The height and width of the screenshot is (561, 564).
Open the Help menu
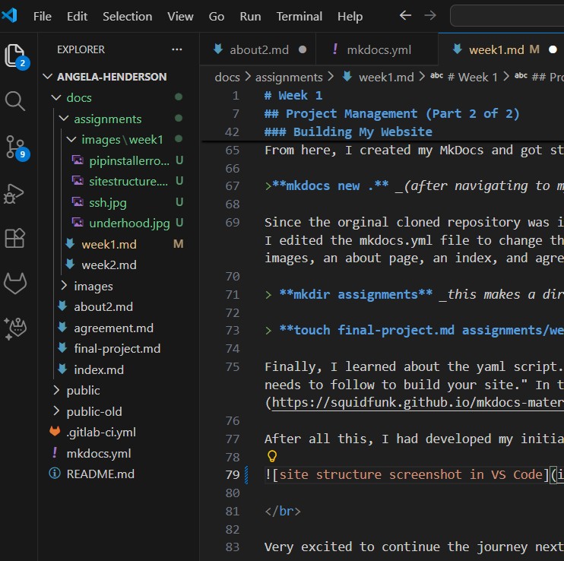tap(350, 16)
